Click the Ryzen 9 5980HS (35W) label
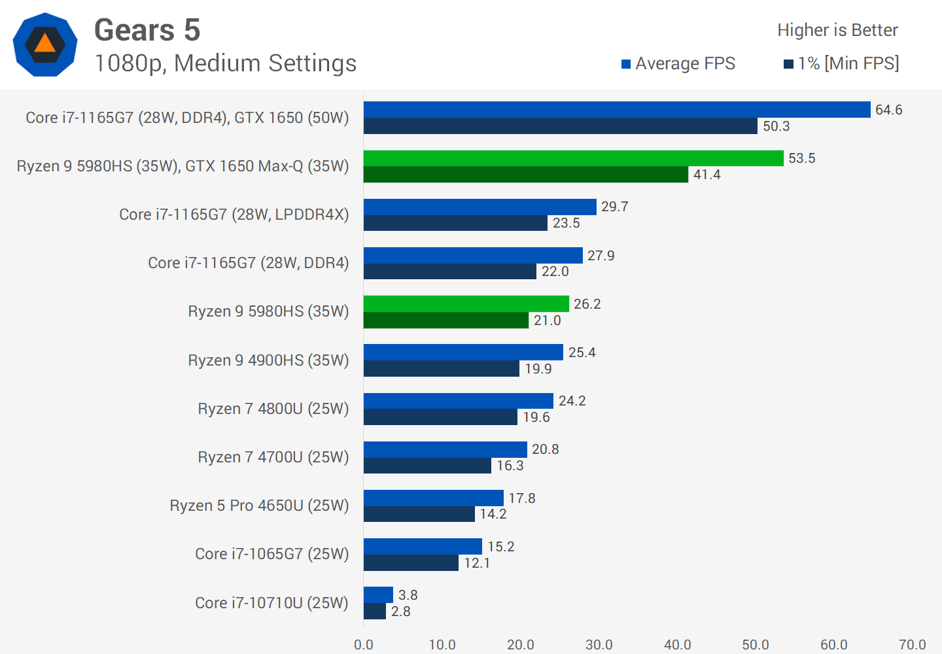The width and height of the screenshot is (942, 654). 268,311
